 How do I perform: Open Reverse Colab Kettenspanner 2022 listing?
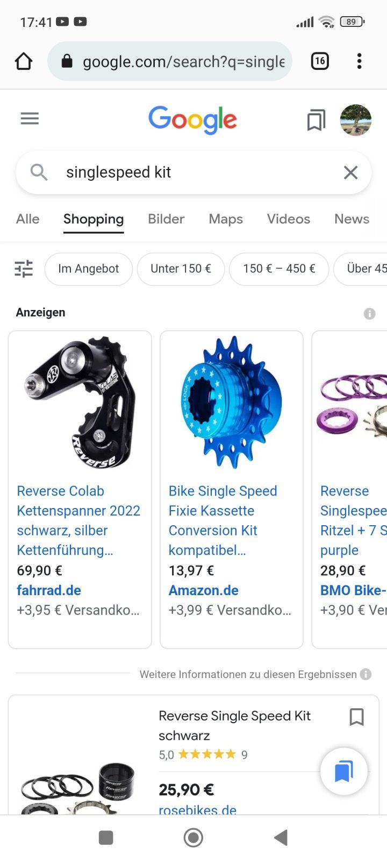coord(78,520)
